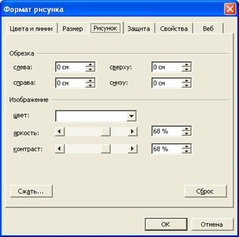Click the Сжать... button
This screenshot has width=239, height=237.
(x=31, y=191)
